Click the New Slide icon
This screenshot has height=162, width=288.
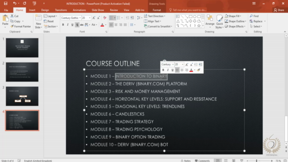point(38,18)
